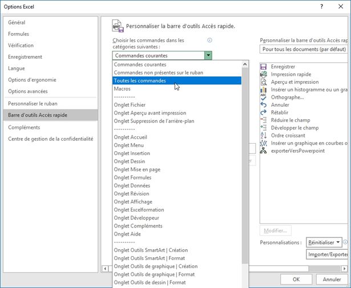Click the Annuler button at bottom
The width and height of the screenshot is (351, 288).
pyautogui.click(x=332, y=279)
